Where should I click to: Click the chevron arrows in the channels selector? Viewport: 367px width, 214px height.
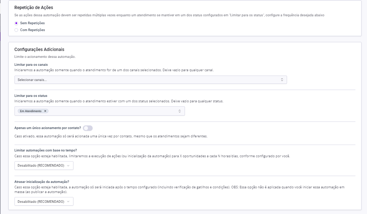pos(282,80)
